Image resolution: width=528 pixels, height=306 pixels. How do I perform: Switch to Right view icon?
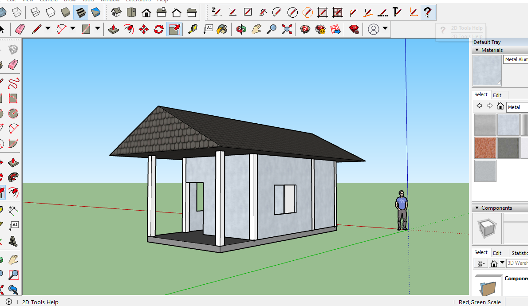coord(162,13)
